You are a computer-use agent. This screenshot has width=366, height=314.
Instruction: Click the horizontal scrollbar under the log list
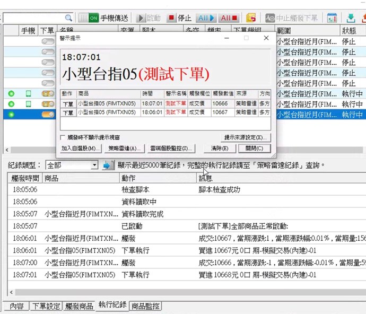[x=186, y=292]
